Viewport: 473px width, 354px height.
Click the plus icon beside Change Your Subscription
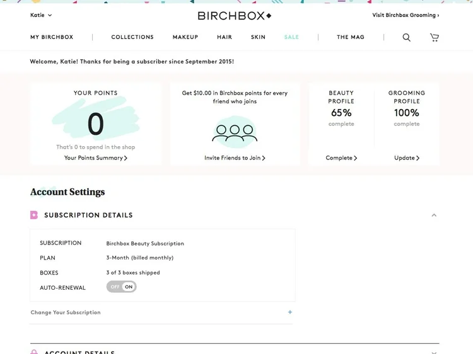tap(290, 312)
